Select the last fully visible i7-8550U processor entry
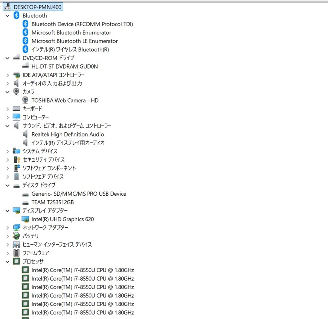 coord(82,313)
